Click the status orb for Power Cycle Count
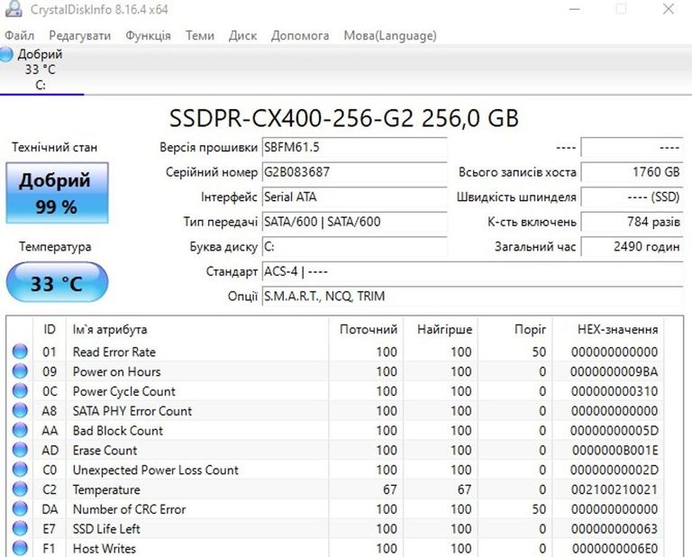Image resolution: width=692 pixels, height=557 pixels. point(20,390)
